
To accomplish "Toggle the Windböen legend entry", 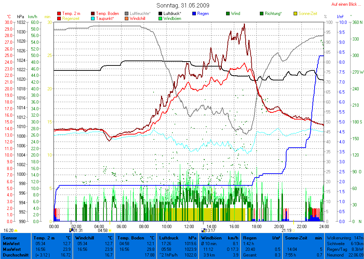I will pyautogui.click(x=172, y=18).
